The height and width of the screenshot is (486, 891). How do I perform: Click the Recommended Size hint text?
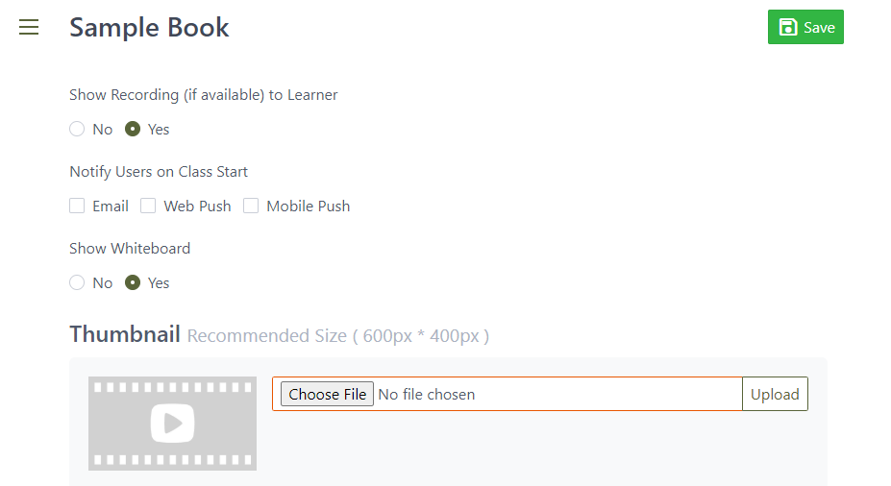pyautogui.click(x=338, y=336)
